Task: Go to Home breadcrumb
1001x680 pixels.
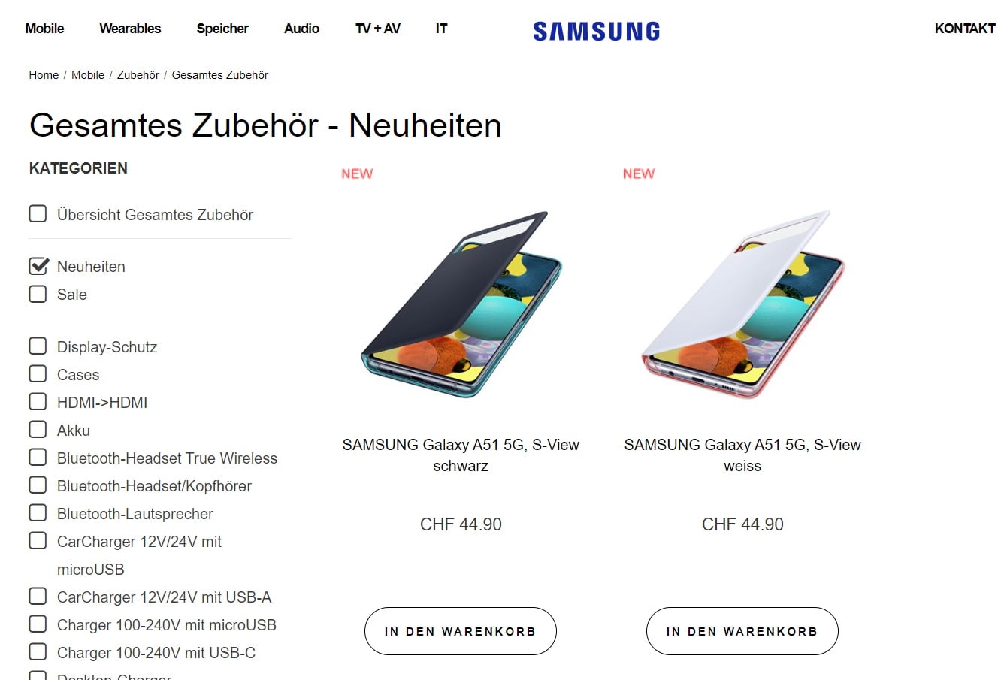Action: [44, 75]
